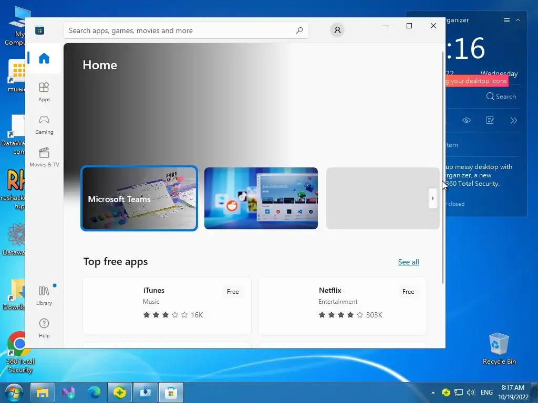Click See all for Top free apps

tap(408, 262)
